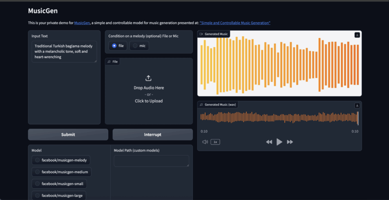The height and width of the screenshot is (200, 389).
Task: Click the upload arrow icon
Action: (149, 78)
